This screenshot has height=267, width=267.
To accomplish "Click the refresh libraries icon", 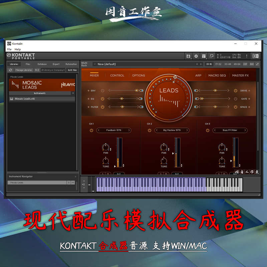I will (10, 70).
